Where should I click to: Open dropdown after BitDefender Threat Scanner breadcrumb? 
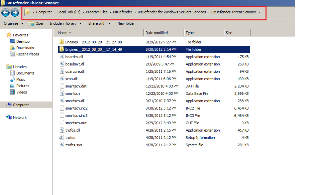tap(259, 12)
